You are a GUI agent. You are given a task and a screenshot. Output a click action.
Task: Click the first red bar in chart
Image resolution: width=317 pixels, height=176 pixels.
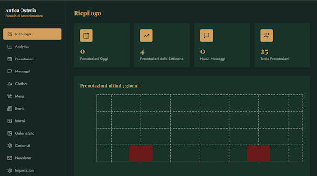141,153
